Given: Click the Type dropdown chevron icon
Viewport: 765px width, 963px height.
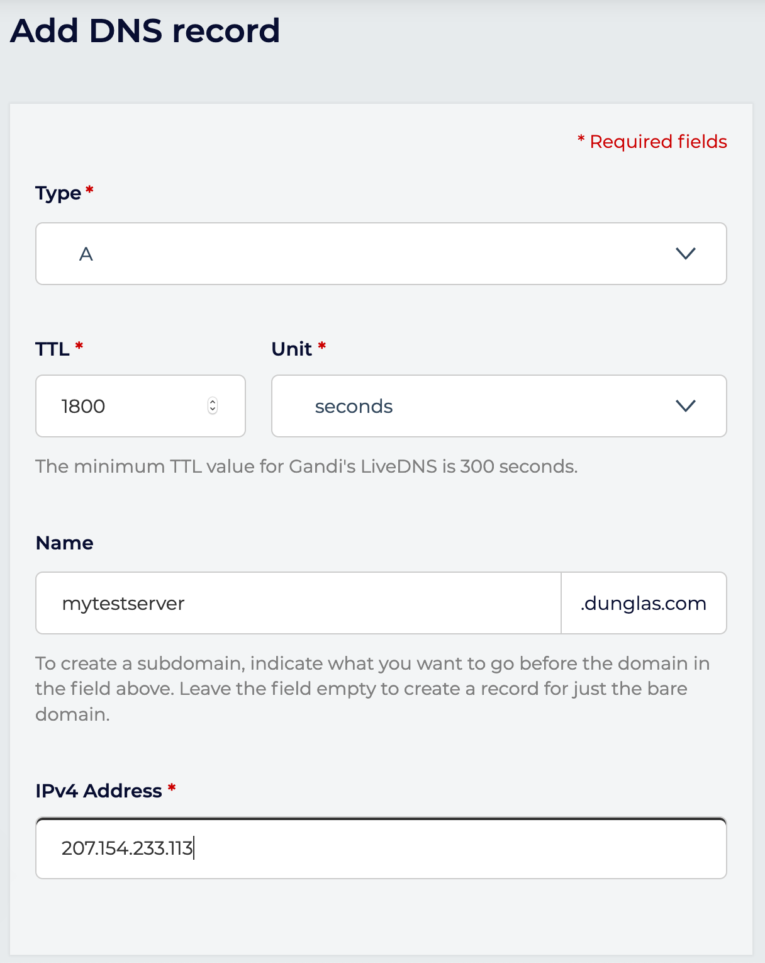Looking at the screenshot, I should click(x=686, y=254).
